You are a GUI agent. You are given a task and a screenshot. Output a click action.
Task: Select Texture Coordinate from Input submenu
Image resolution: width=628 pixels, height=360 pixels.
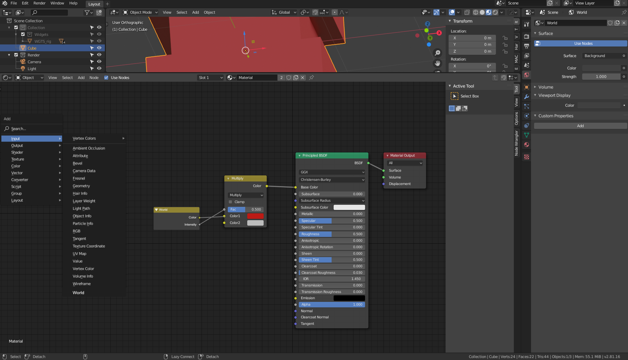click(89, 246)
